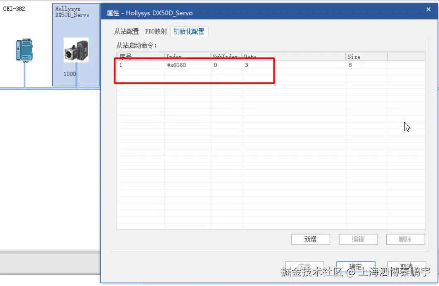The width and height of the screenshot is (439, 286).
Task: Open the PDO映射 tab
Action: (x=155, y=31)
